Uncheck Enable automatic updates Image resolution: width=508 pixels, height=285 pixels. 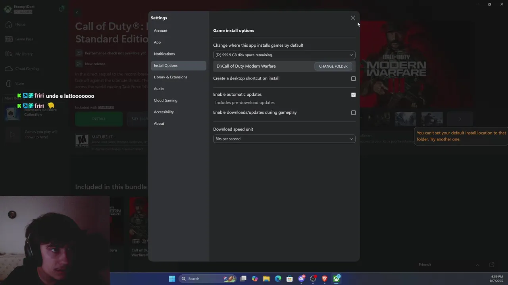(353, 95)
